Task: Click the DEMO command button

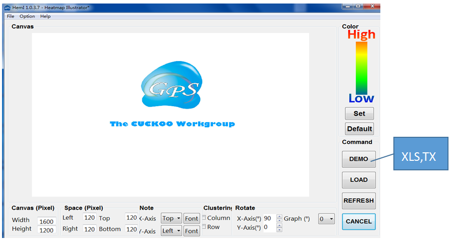Action: pos(359,159)
